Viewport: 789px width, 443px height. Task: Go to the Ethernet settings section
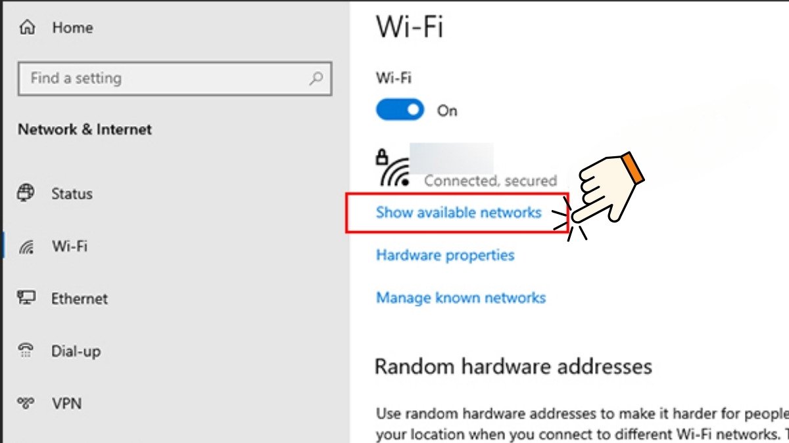tap(79, 298)
